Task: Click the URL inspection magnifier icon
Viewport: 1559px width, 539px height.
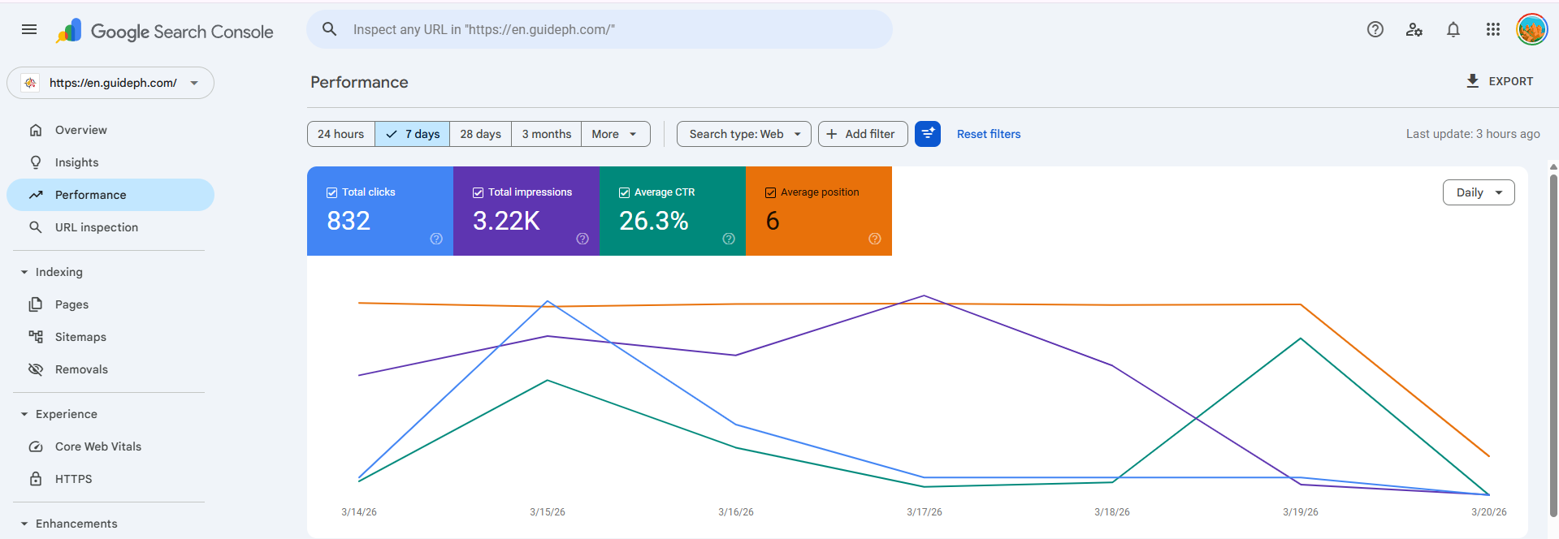Action: pyautogui.click(x=36, y=227)
